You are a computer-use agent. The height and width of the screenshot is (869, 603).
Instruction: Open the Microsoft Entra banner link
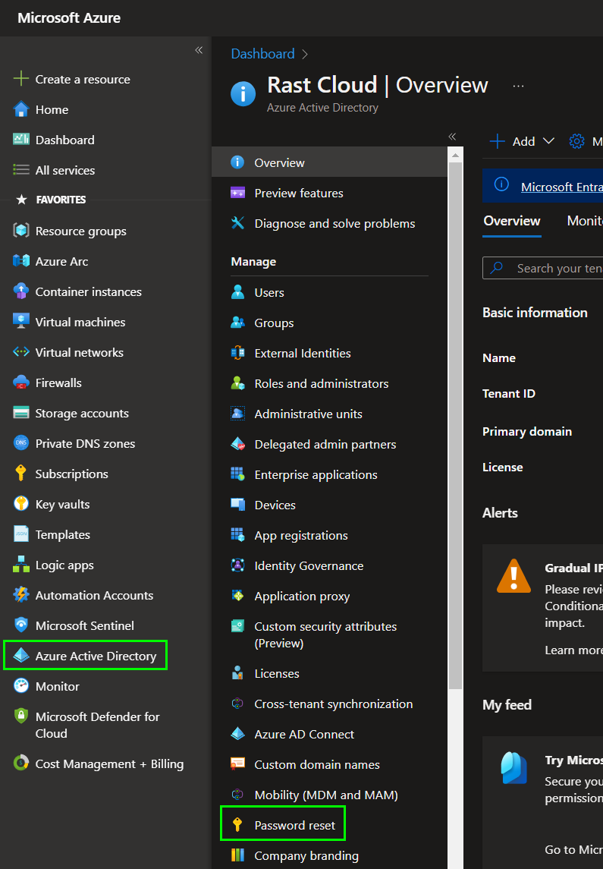561,187
